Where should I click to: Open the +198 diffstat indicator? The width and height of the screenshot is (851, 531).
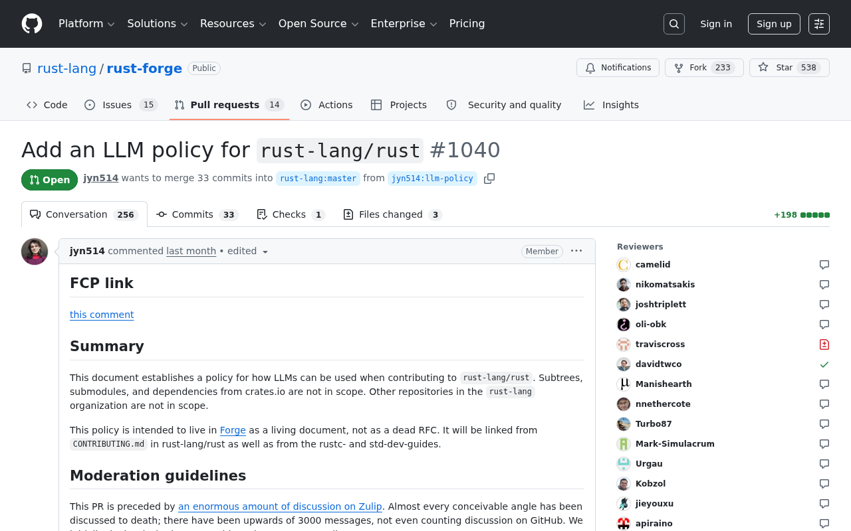802,215
